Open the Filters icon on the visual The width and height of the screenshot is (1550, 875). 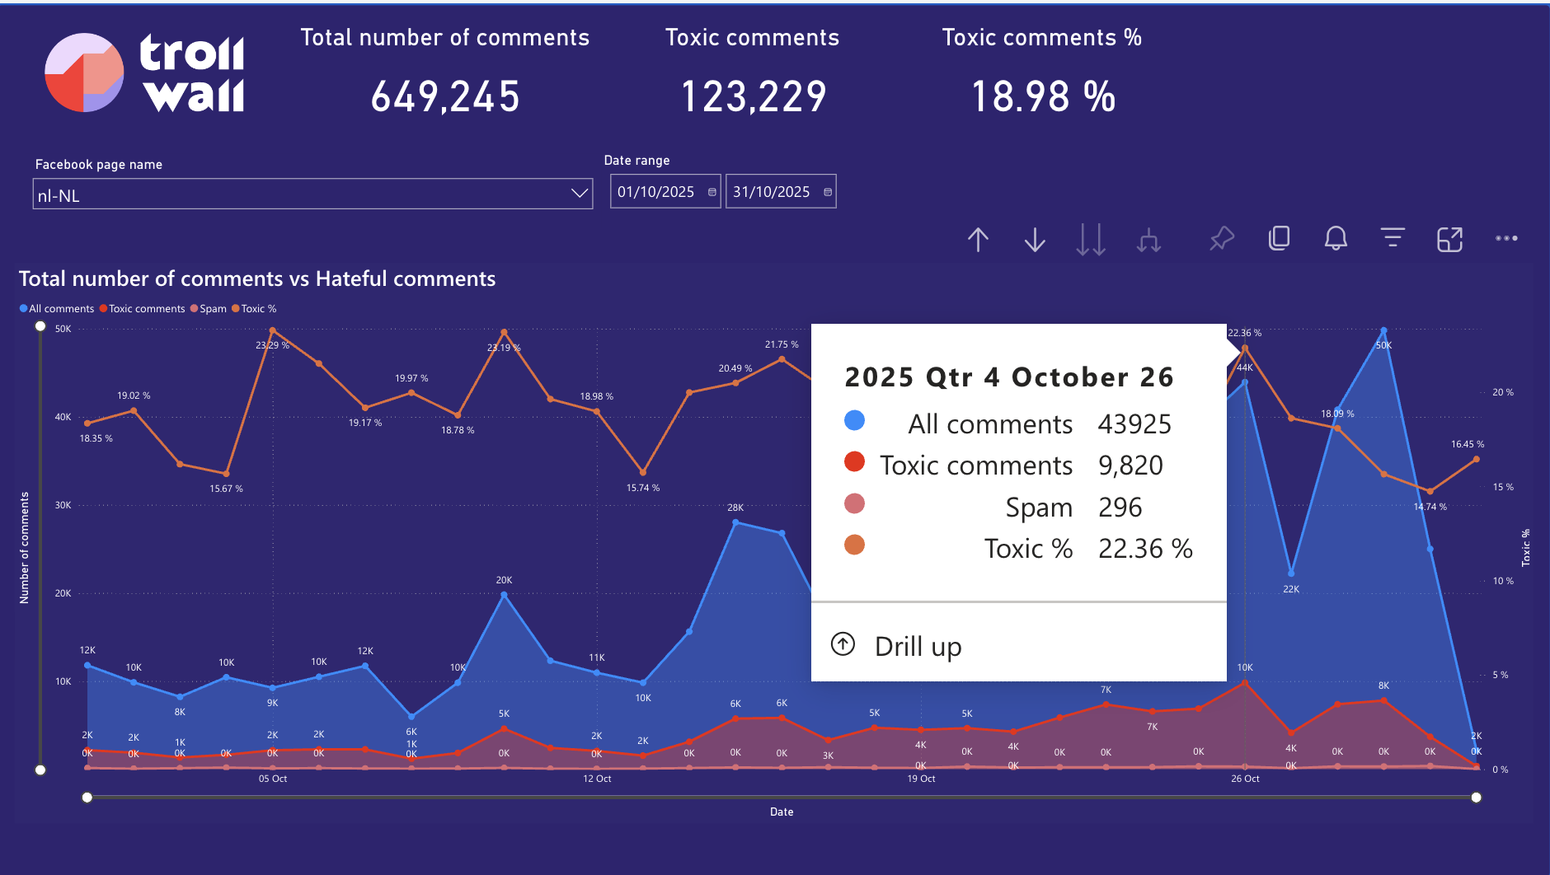click(x=1392, y=239)
